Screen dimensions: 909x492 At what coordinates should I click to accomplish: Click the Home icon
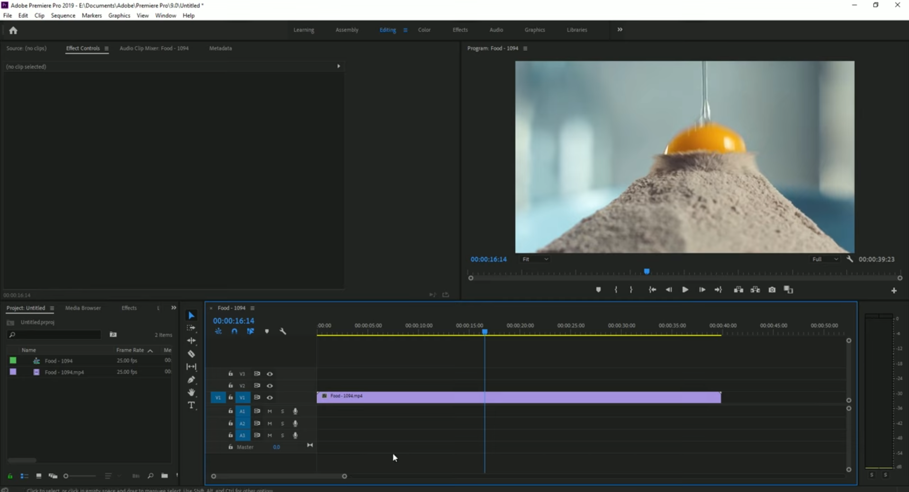point(13,30)
